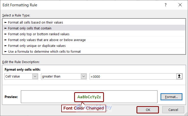Open the Cell Value dropdown
Viewport: 188px width, 116px height.
35,76
